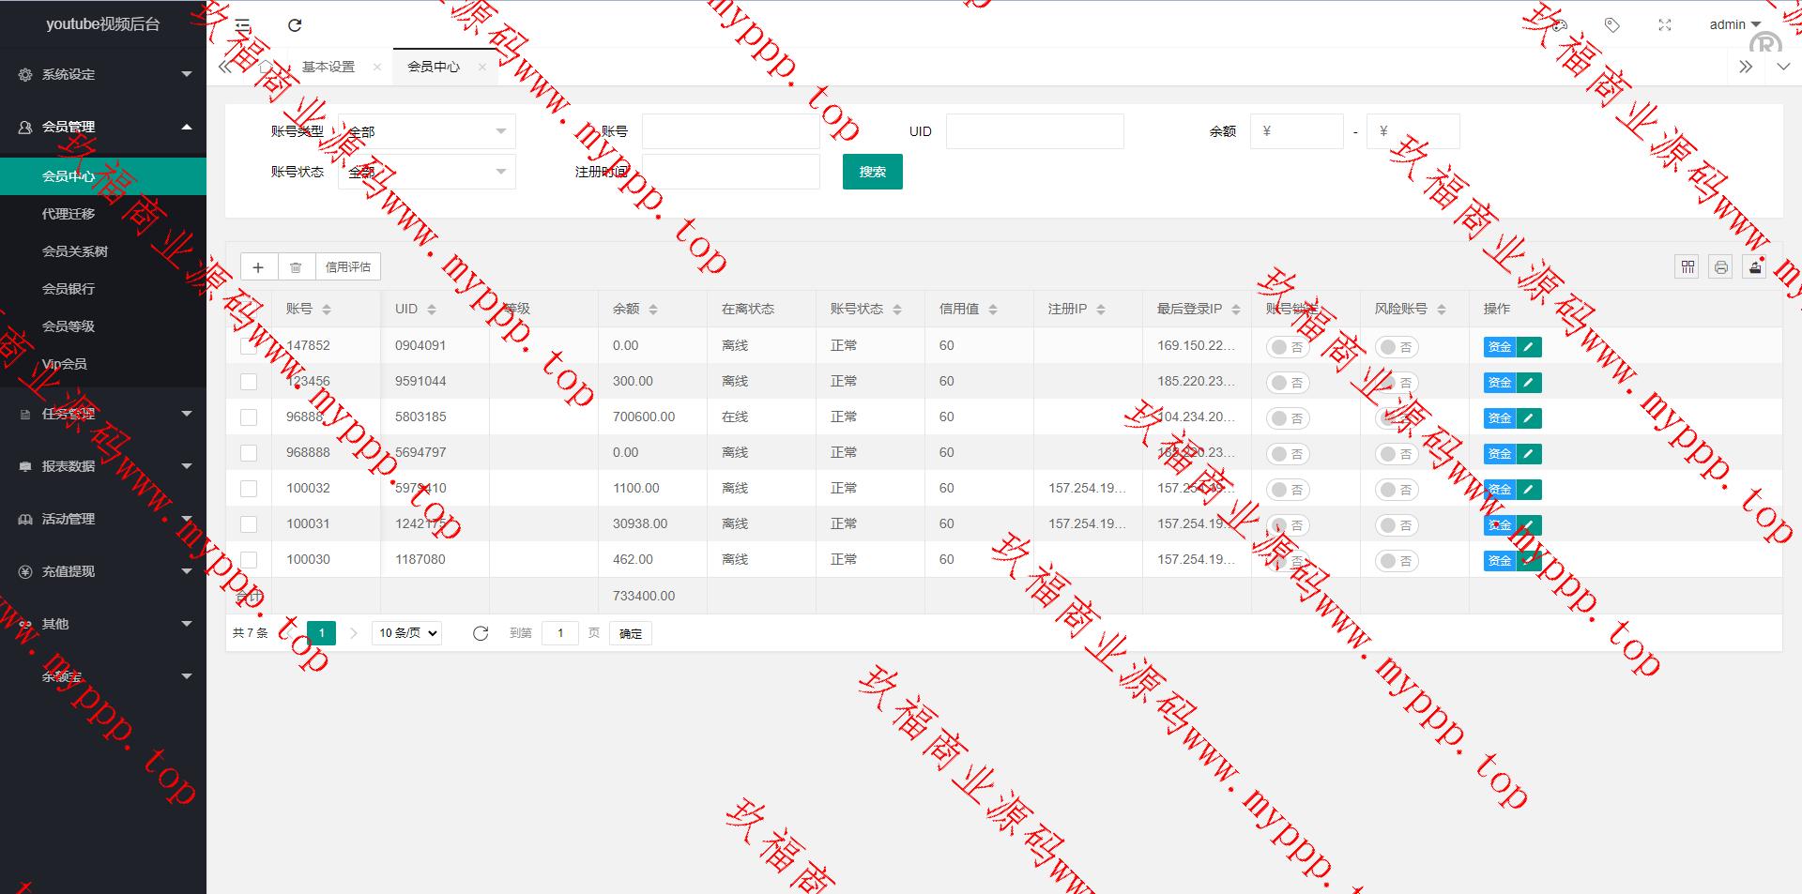Click the green 搜索 button
The width and height of the screenshot is (1802, 894).
pos(872,172)
